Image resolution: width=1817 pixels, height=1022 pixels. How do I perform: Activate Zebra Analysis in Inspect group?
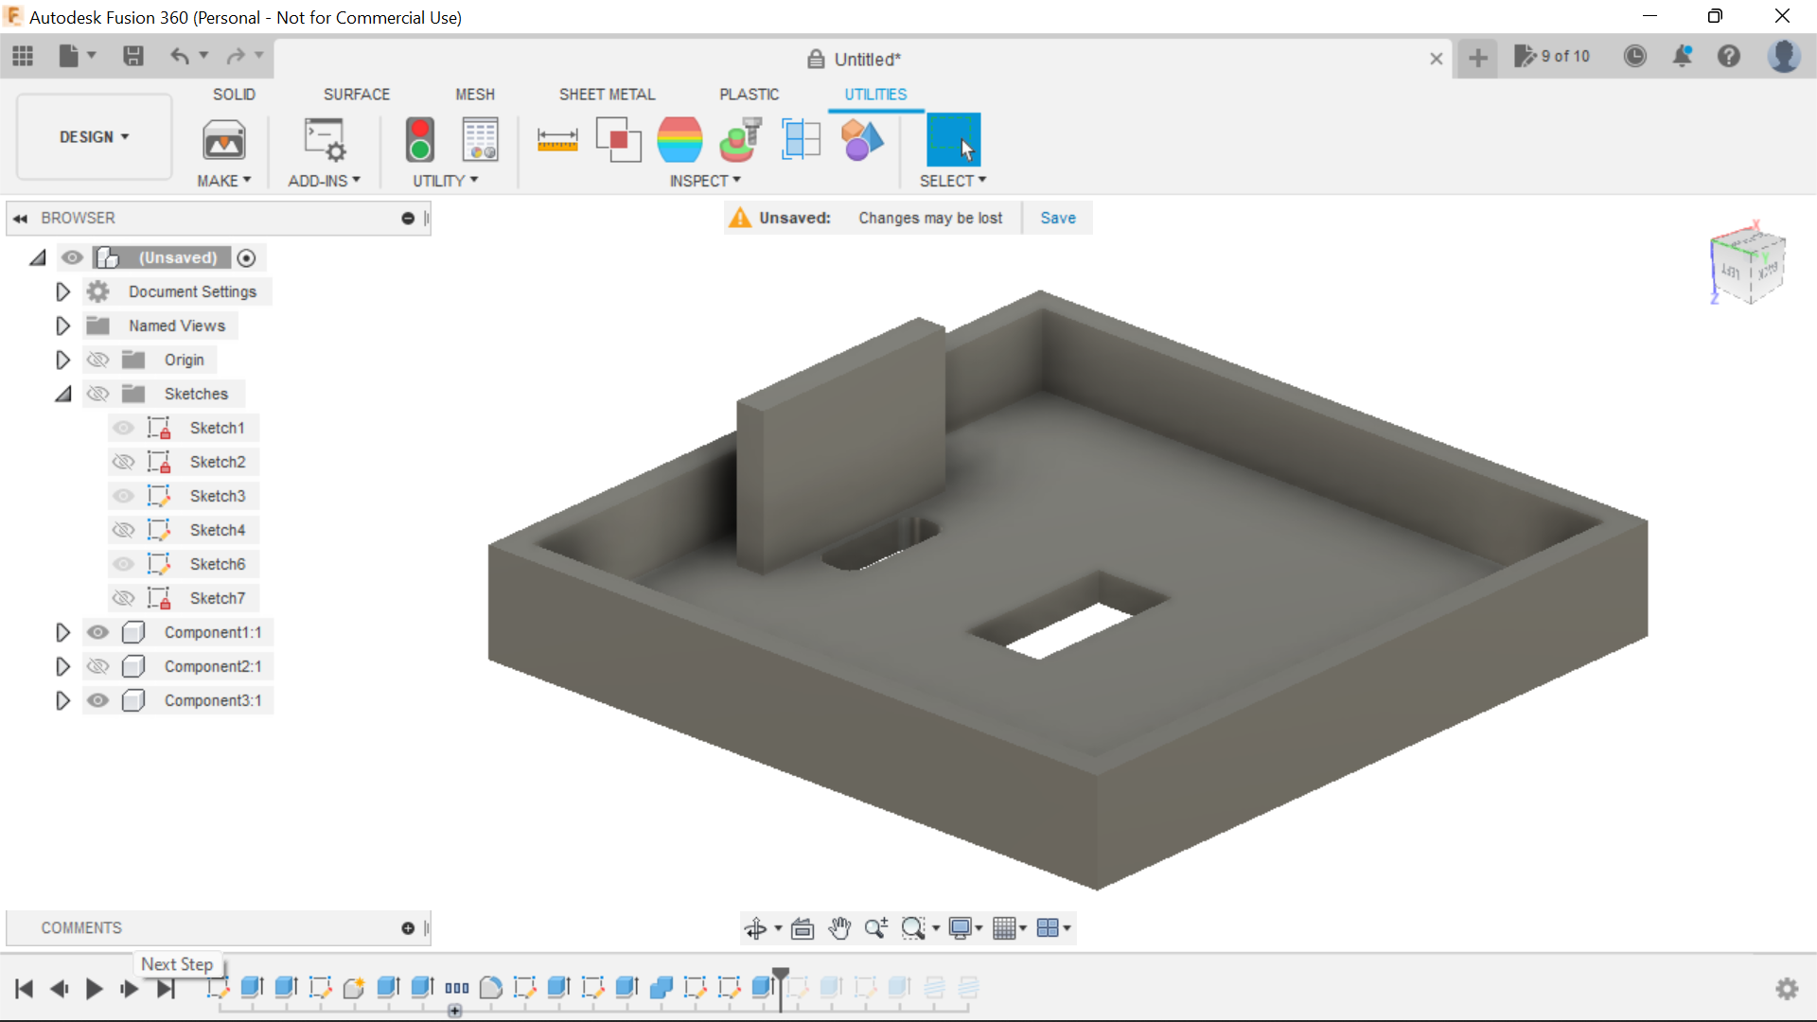pos(680,139)
